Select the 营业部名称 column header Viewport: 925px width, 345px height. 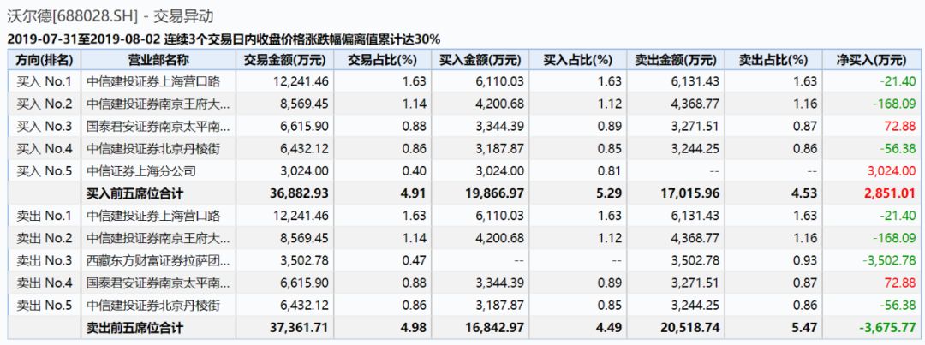tap(158, 60)
